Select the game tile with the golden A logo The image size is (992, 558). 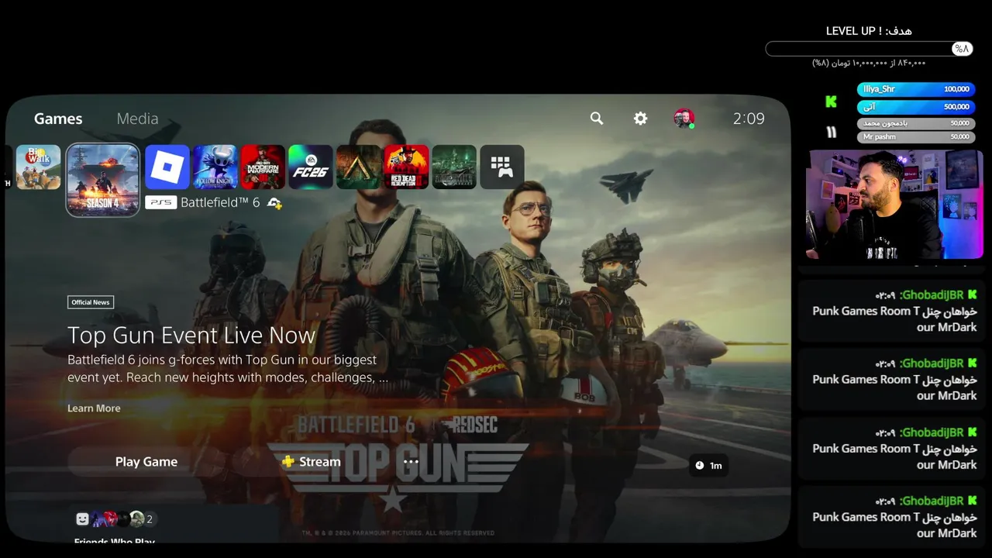click(x=359, y=167)
